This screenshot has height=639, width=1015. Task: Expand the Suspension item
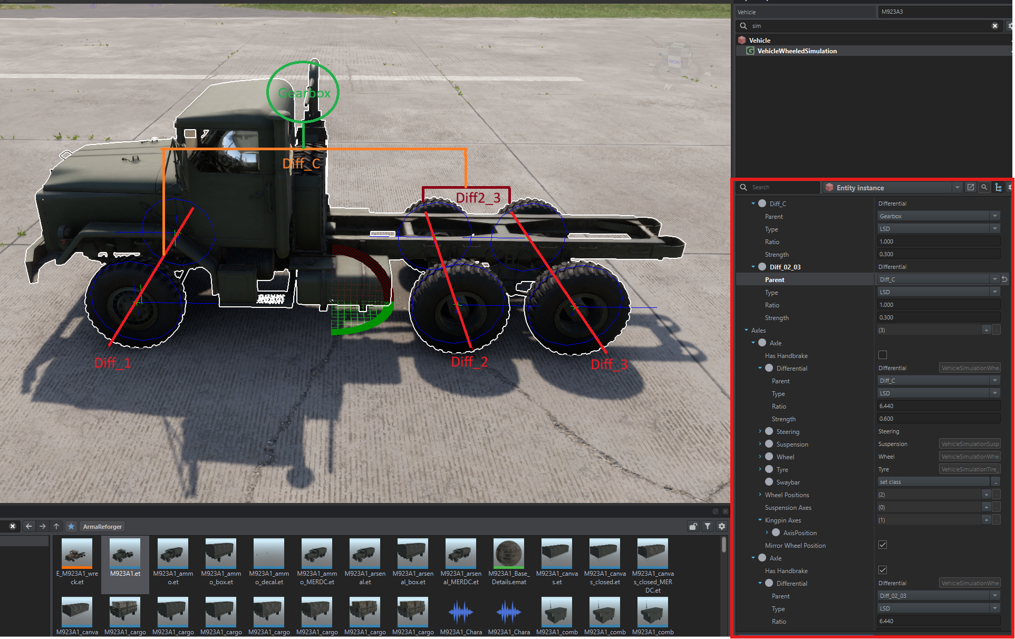click(760, 444)
